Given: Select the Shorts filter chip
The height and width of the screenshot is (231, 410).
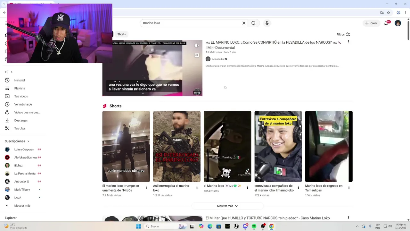Looking at the screenshot, I should pyautogui.click(x=121, y=34).
